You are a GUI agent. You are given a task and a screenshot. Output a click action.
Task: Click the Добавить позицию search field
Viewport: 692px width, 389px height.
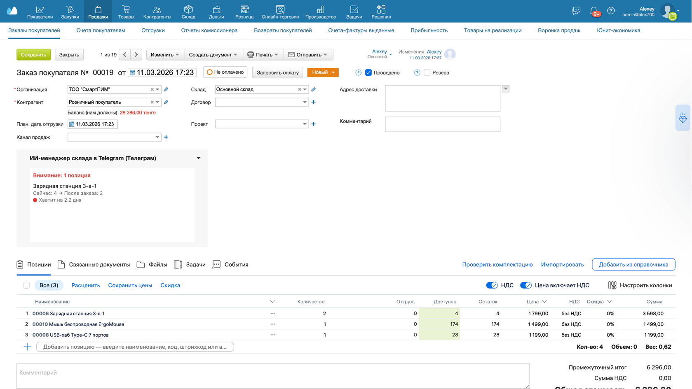tap(135, 347)
